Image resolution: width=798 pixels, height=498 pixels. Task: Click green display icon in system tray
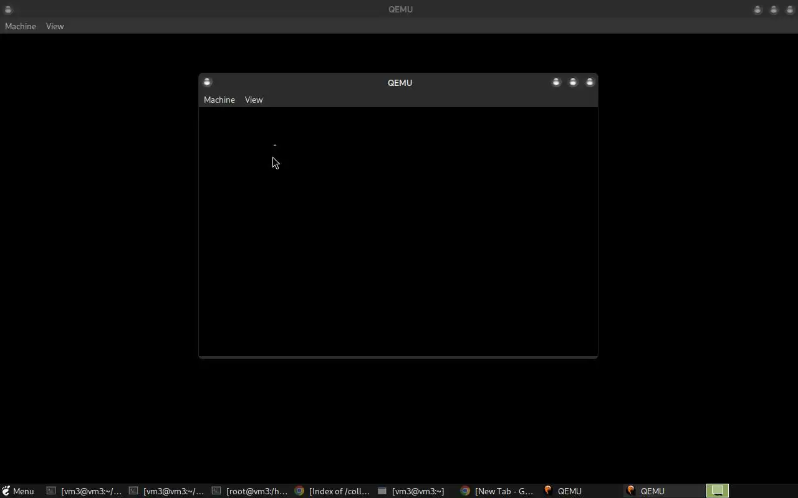click(718, 491)
